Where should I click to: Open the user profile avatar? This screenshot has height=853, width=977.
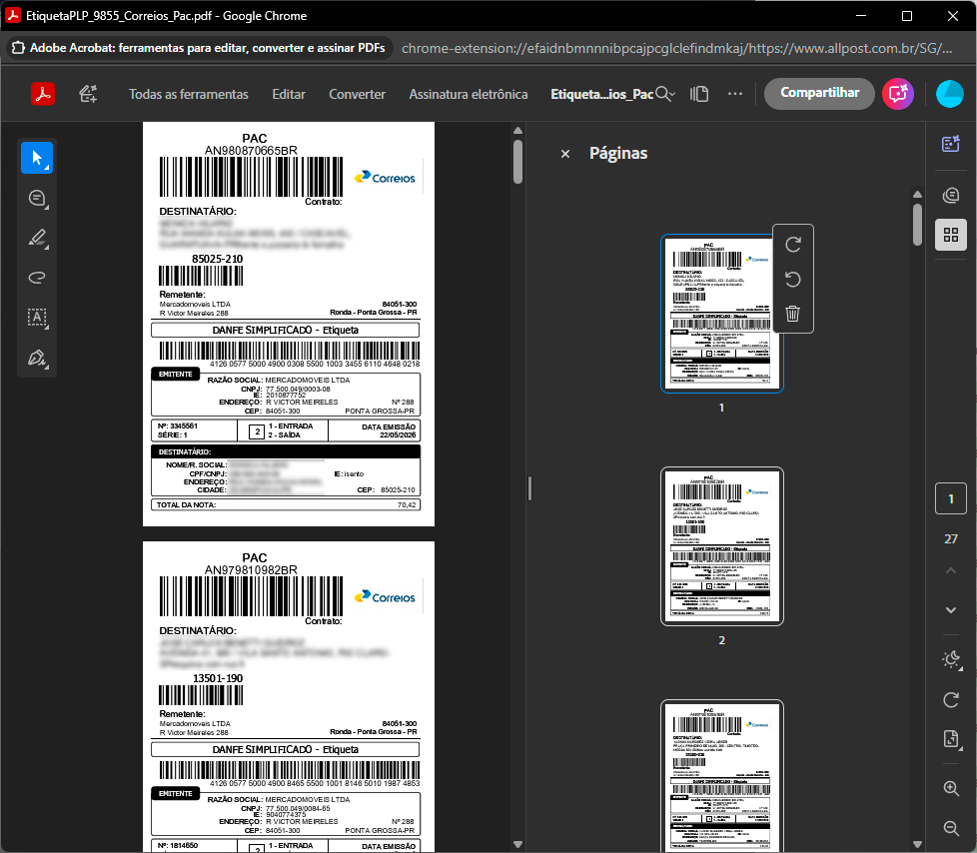click(950, 94)
